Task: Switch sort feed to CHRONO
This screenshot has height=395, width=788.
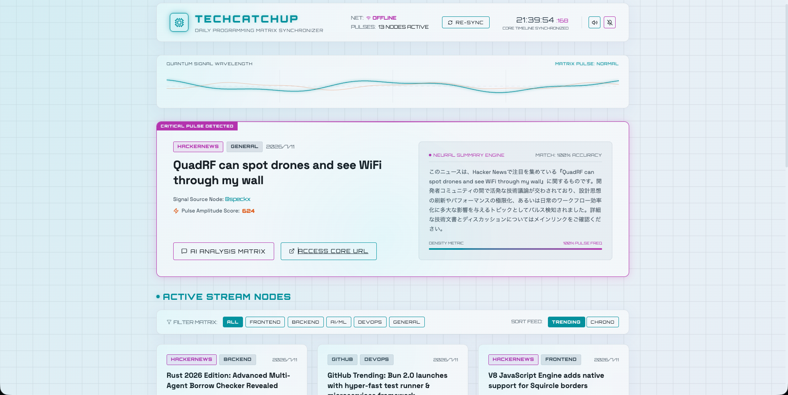Action: tap(602, 322)
